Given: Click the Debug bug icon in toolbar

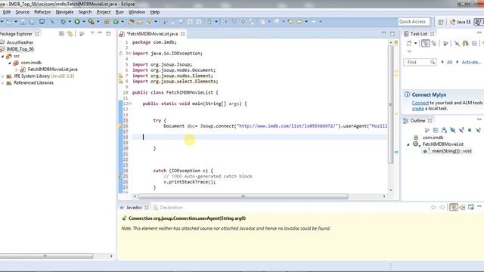Looking at the screenshot, I should click(x=63, y=22).
